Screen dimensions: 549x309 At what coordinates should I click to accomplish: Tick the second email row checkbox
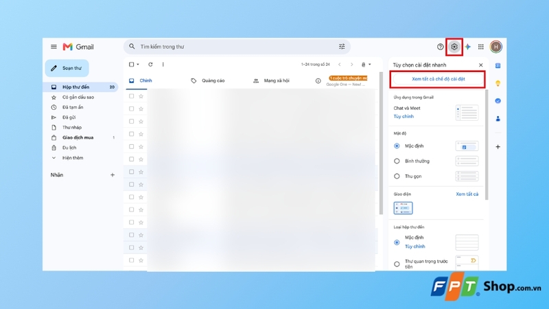pos(131,108)
